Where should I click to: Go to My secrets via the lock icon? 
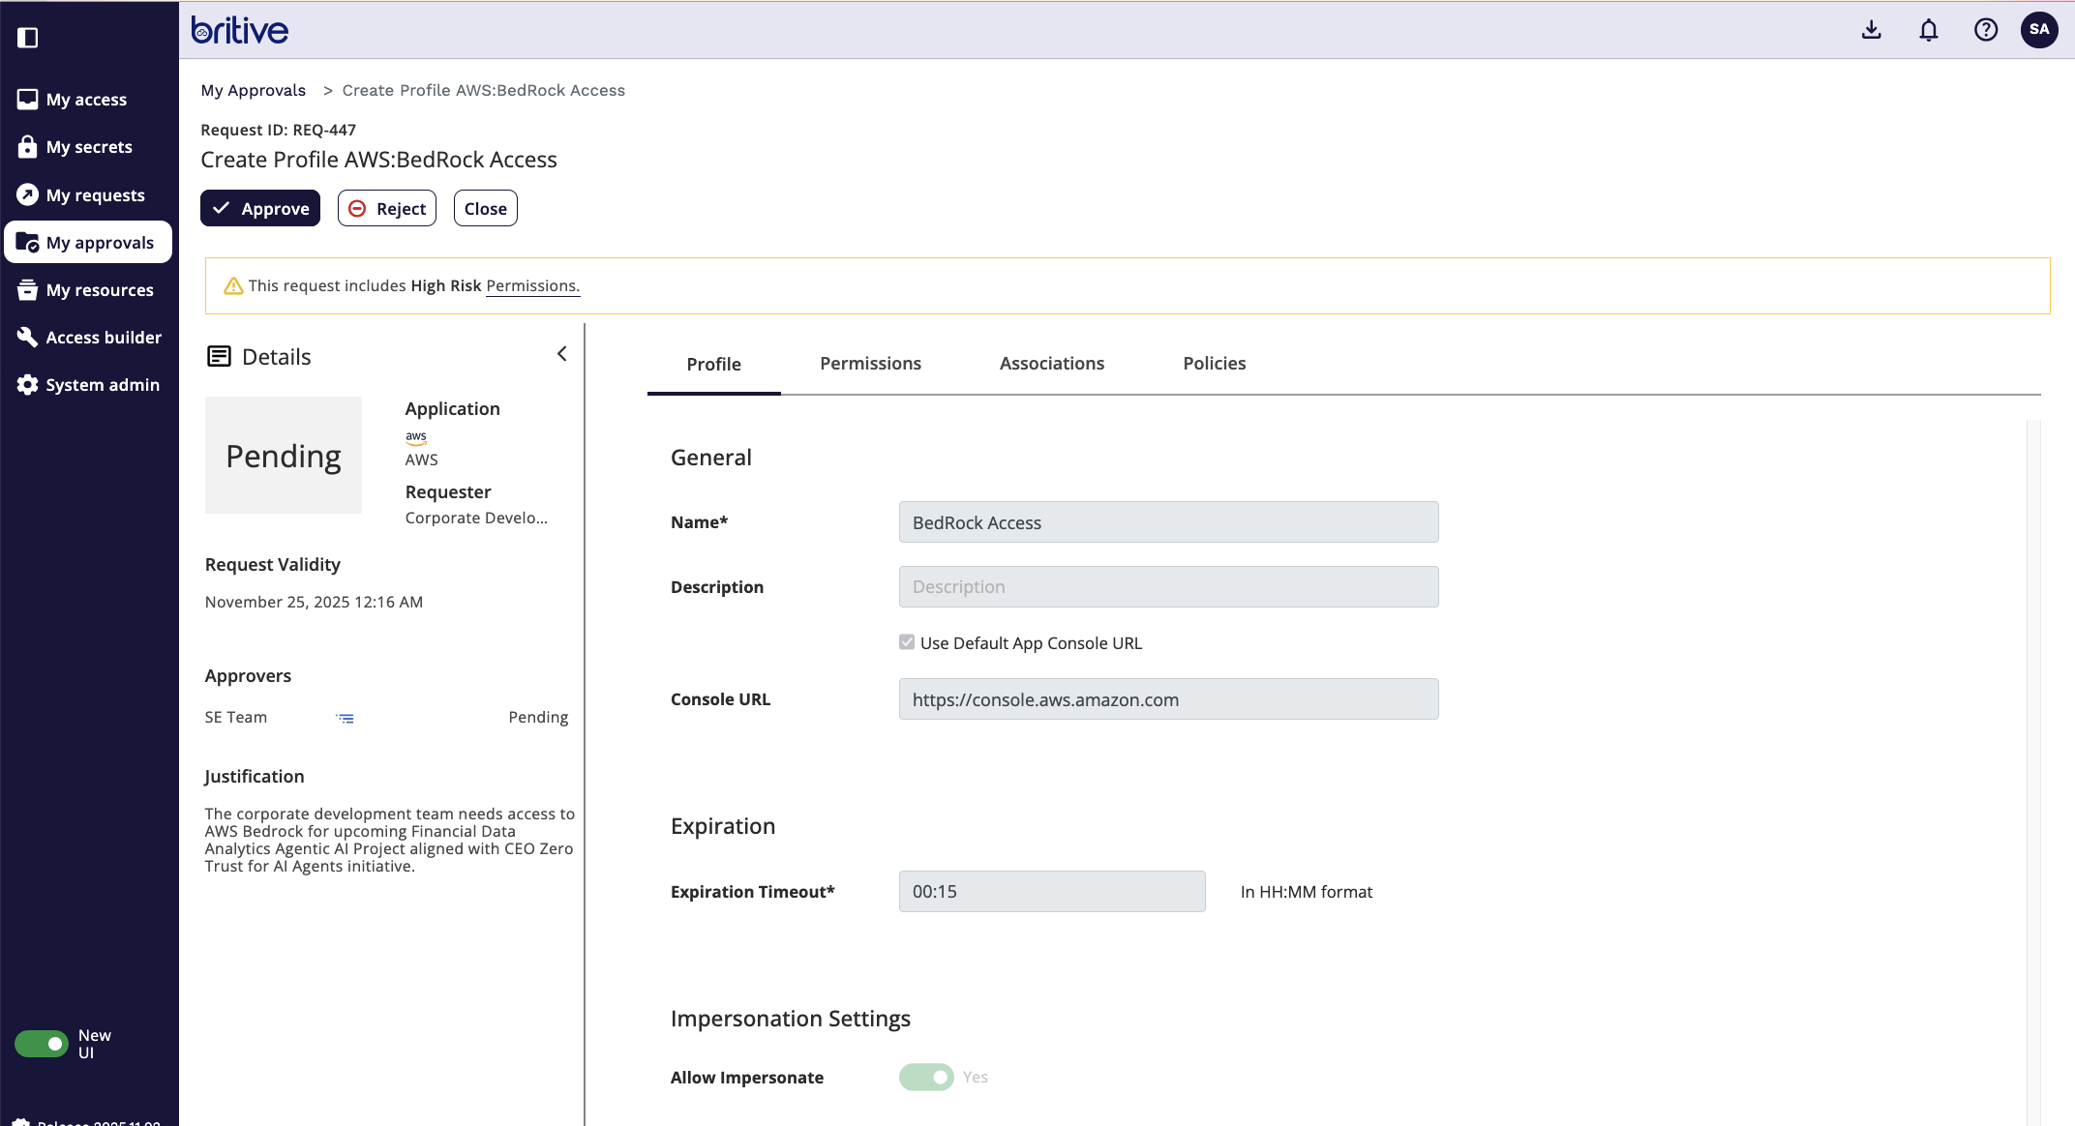click(27, 147)
